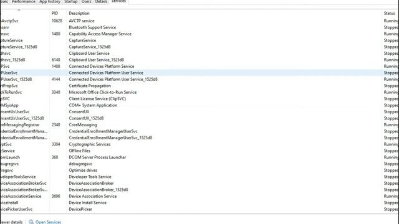Select the ClickToRunSvc name cell
399x224 pixels.
(11, 93)
